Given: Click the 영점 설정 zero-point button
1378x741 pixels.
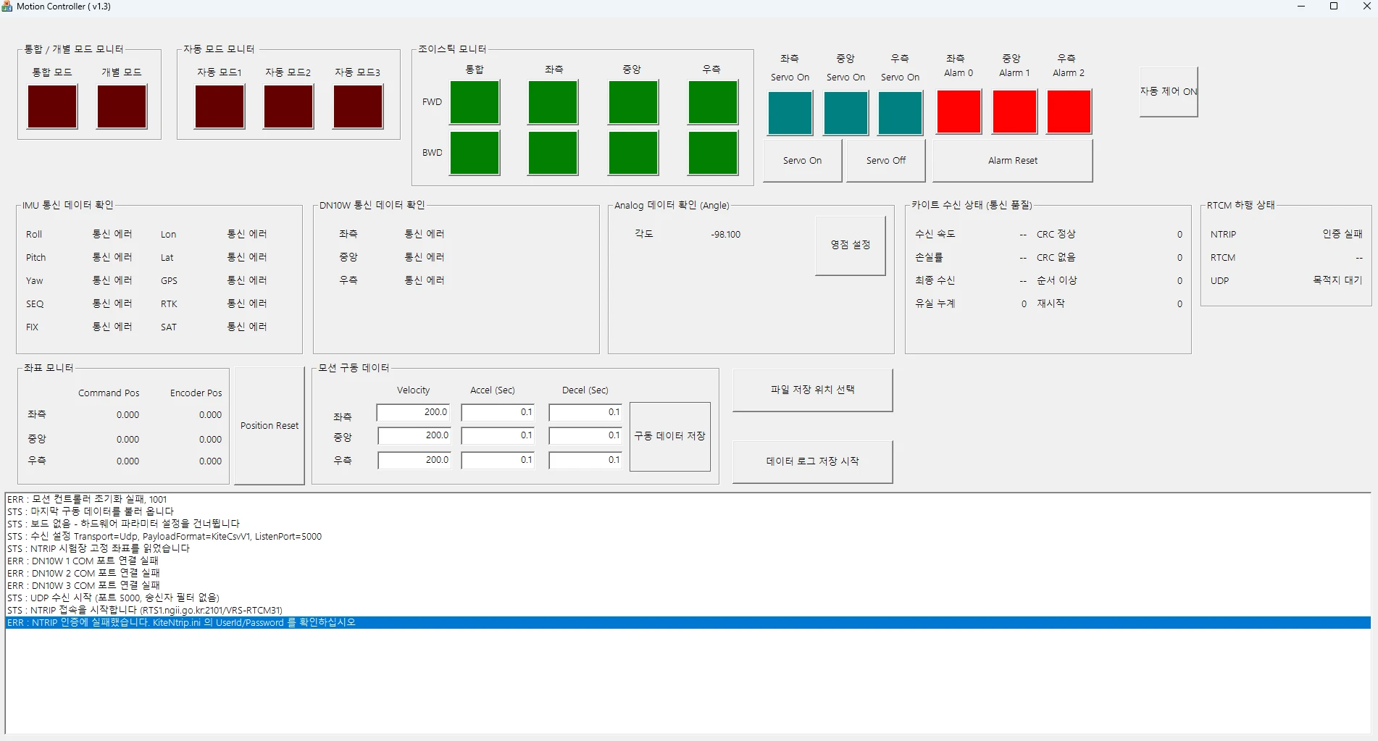Looking at the screenshot, I should coord(851,246).
